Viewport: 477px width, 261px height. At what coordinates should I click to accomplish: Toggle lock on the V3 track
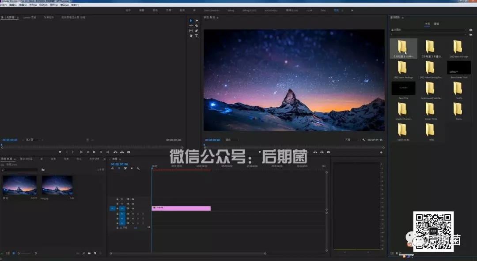pyautogui.click(x=117, y=199)
